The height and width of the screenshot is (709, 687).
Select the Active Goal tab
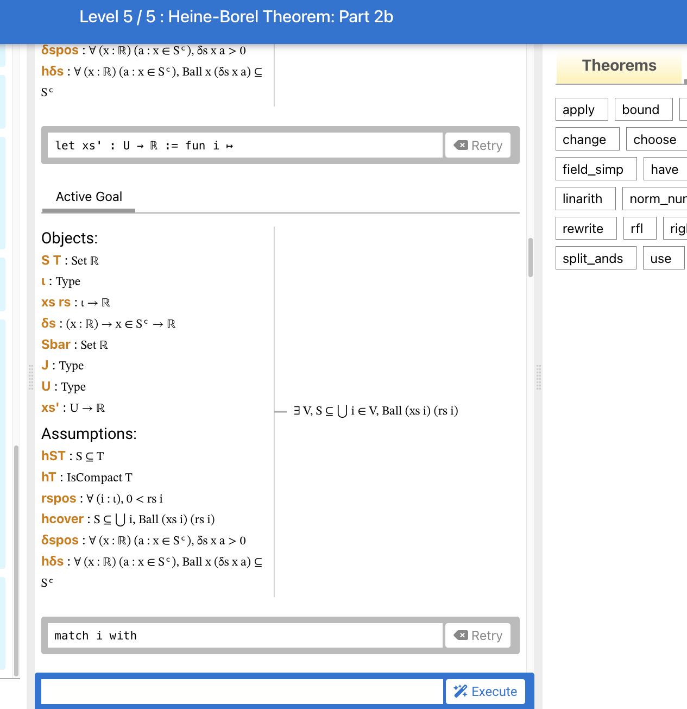click(89, 197)
